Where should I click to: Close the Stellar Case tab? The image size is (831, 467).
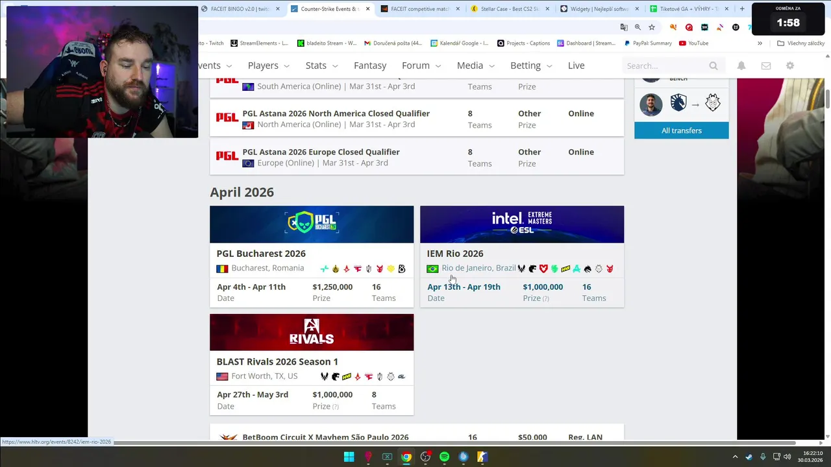(547, 9)
